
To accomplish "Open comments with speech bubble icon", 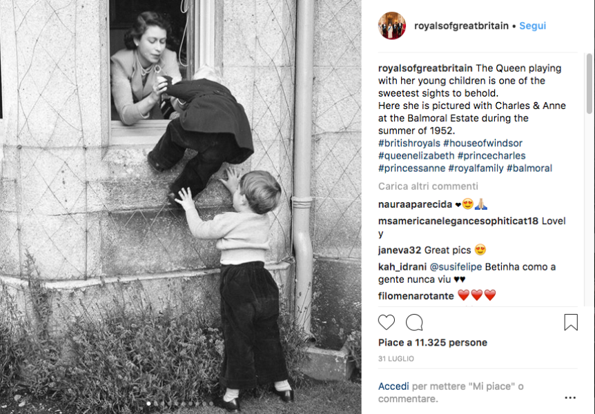I will point(414,322).
